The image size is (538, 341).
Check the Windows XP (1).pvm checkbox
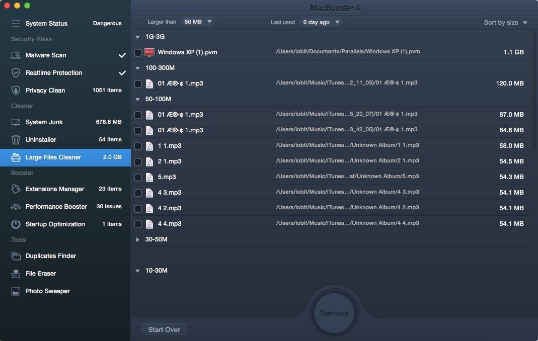pos(137,53)
